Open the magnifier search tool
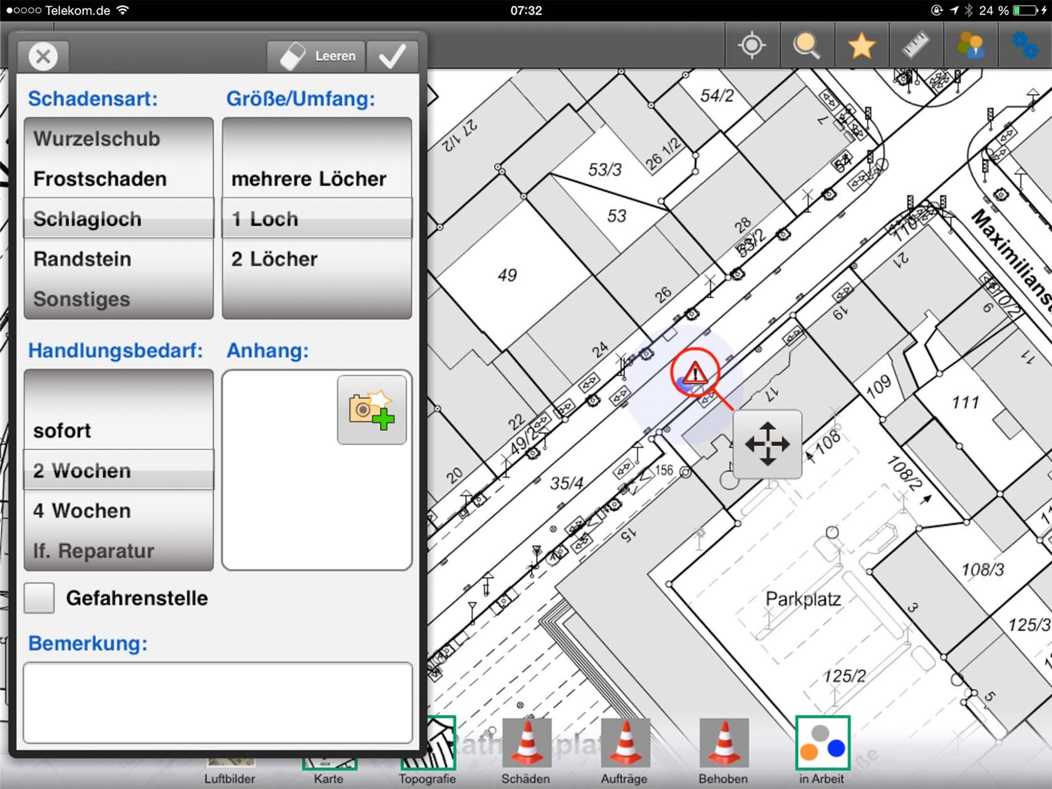 click(807, 46)
